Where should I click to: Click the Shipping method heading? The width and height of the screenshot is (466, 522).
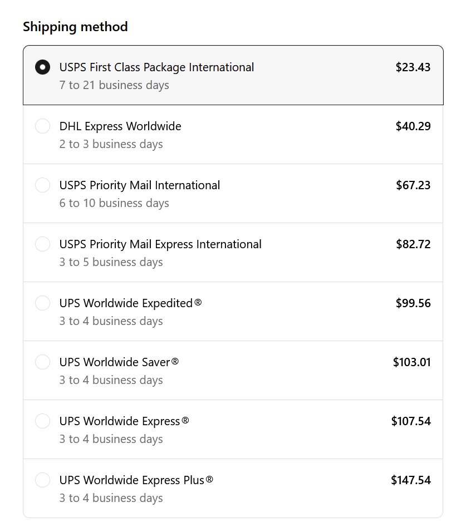[x=75, y=27]
